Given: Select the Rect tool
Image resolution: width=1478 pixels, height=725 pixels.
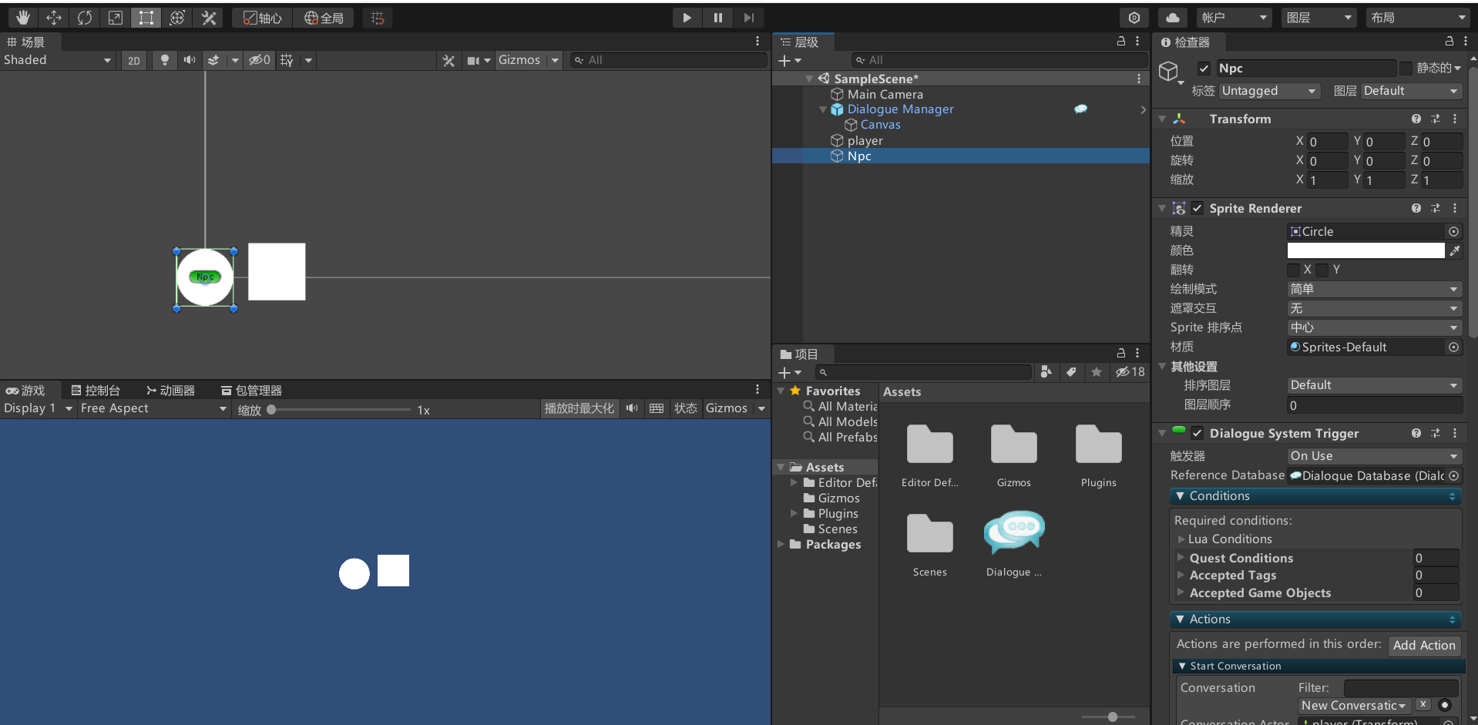Looking at the screenshot, I should click(146, 18).
